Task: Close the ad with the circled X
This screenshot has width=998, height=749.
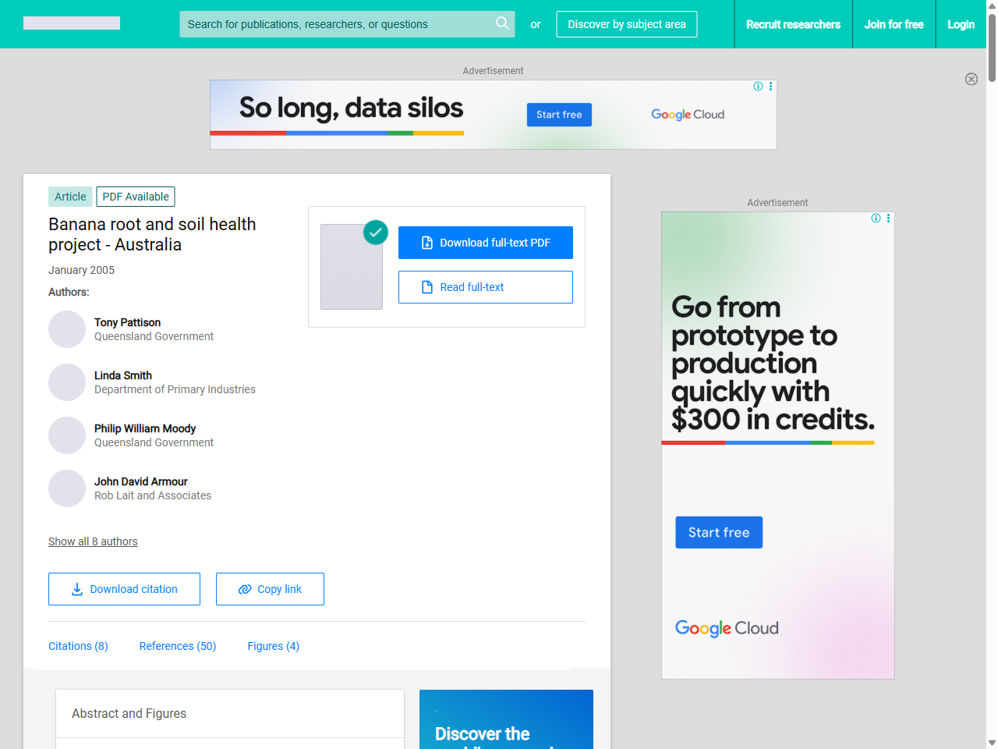Action: 971,79
